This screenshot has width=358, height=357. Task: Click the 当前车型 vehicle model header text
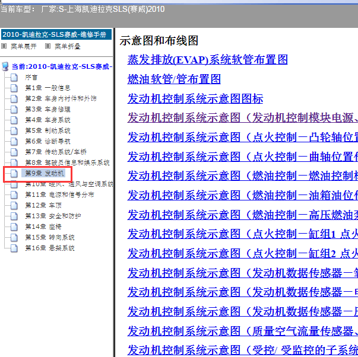[x=83, y=9]
